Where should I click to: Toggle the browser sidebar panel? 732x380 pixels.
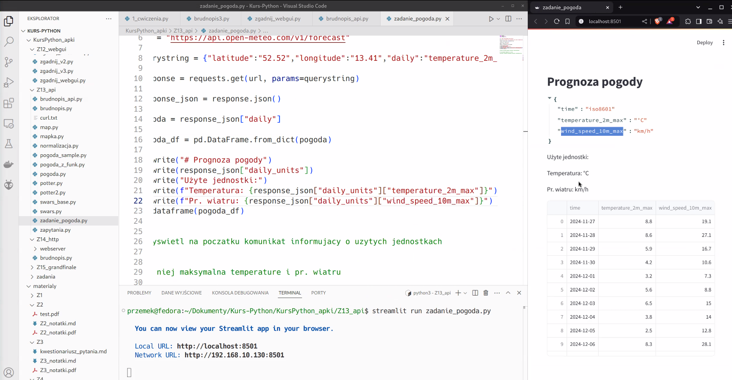(699, 21)
